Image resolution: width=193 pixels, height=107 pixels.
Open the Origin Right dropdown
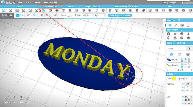point(100,15)
